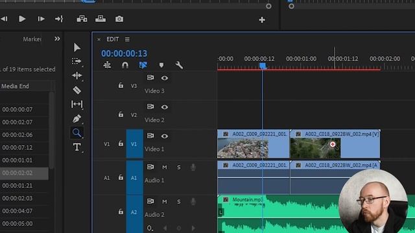Select the Type tool
This screenshot has width=415, height=233.
77,147
